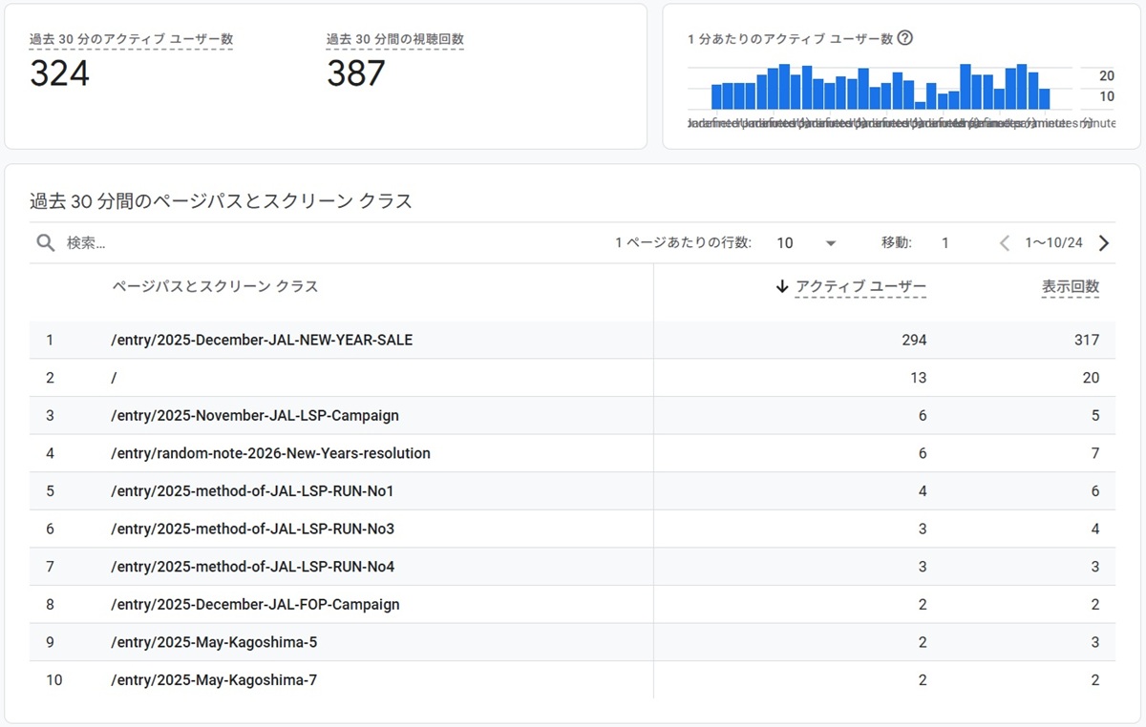The image size is (1146, 727).
Task: Select row /entry/2025-May-Kagoshima-5
Action: [x=572, y=642]
